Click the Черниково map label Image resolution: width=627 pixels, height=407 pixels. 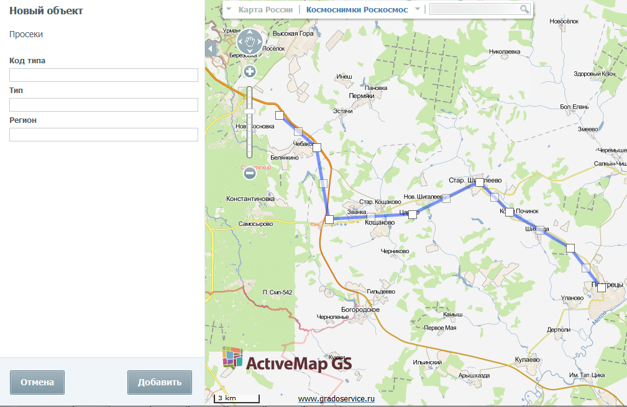point(395,251)
